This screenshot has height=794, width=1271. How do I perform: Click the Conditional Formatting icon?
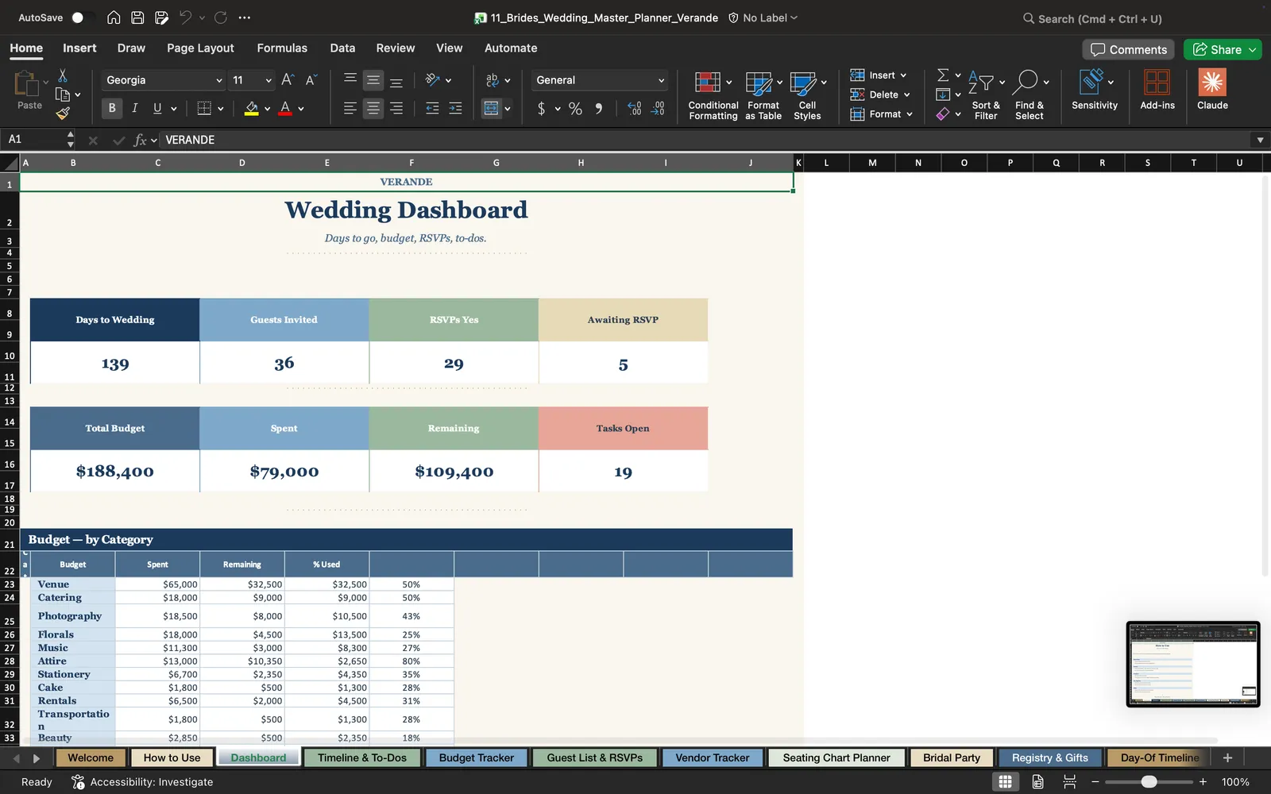click(x=707, y=82)
